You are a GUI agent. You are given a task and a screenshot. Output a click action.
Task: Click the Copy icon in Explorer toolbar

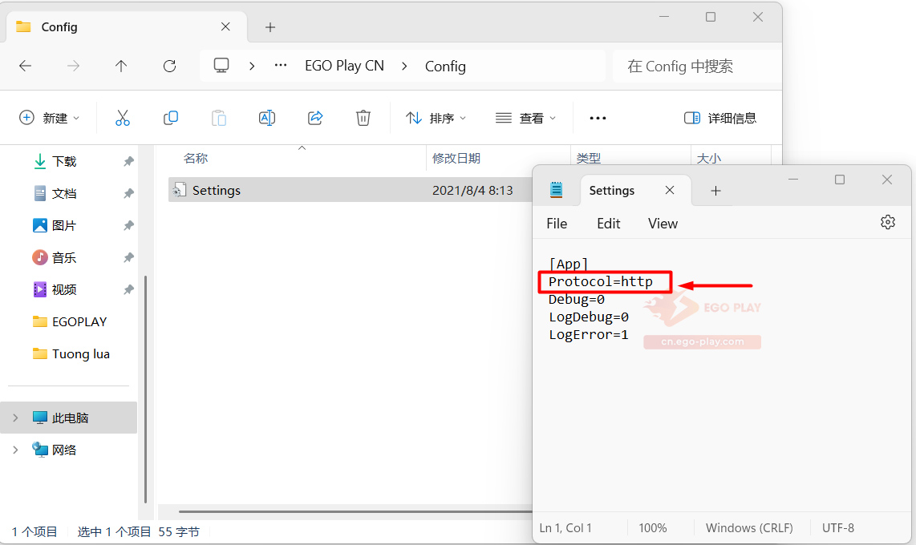click(x=171, y=118)
